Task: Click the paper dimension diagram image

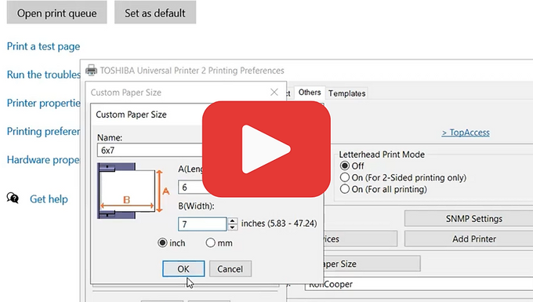Action: tap(133, 191)
